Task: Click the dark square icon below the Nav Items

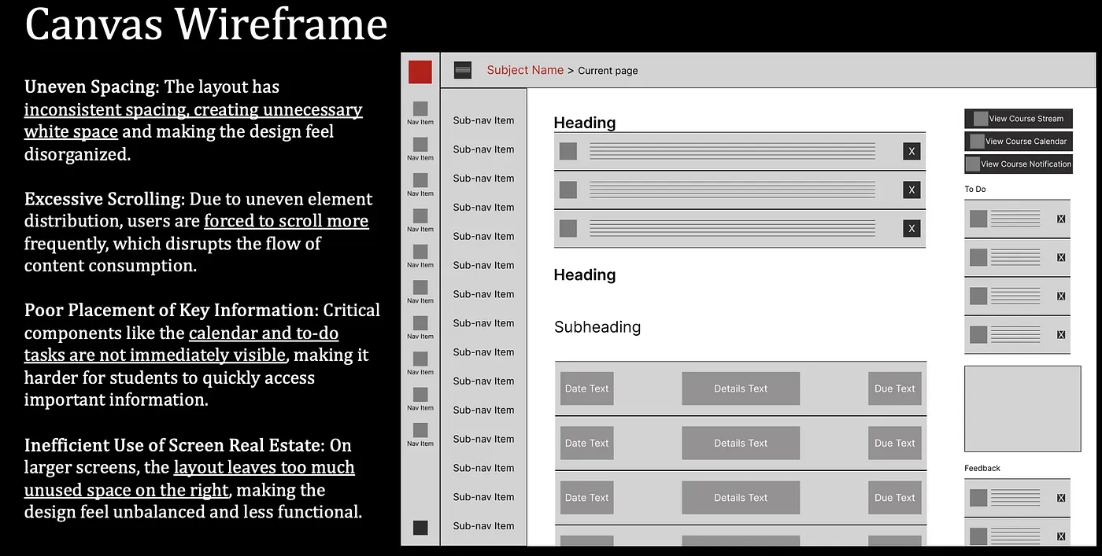Action: tap(420, 528)
